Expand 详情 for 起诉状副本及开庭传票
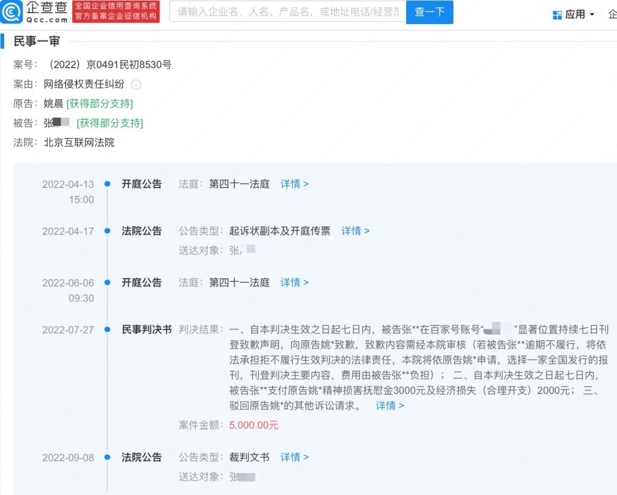Image resolution: width=617 pixels, height=495 pixels. pyautogui.click(x=355, y=231)
